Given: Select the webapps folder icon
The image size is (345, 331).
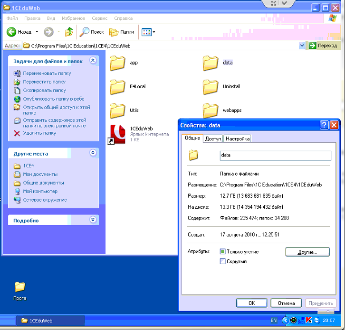Looking at the screenshot, I should pyautogui.click(x=211, y=110).
